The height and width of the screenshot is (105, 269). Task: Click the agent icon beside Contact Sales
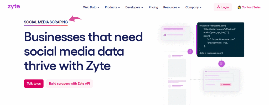coord(239,7)
